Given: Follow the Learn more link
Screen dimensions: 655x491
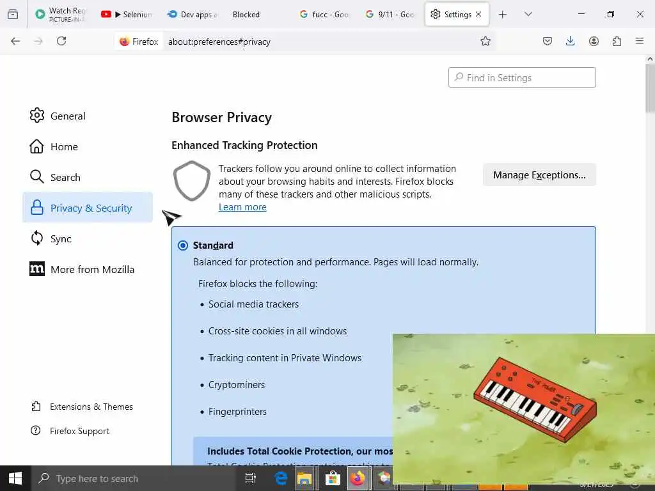Looking at the screenshot, I should pyautogui.click(x=242, y=207).
